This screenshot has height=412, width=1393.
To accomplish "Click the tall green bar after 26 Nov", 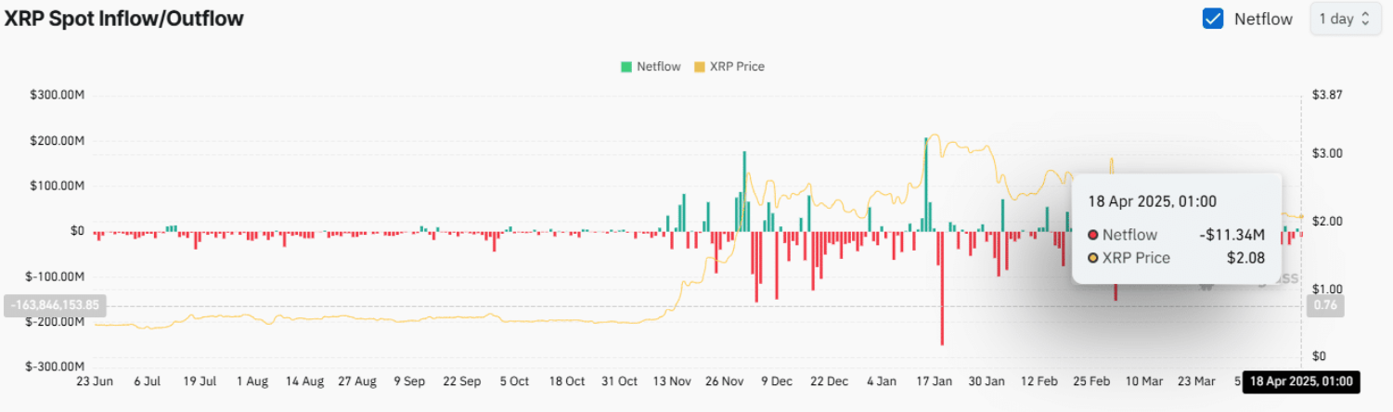I will point(744,190).
